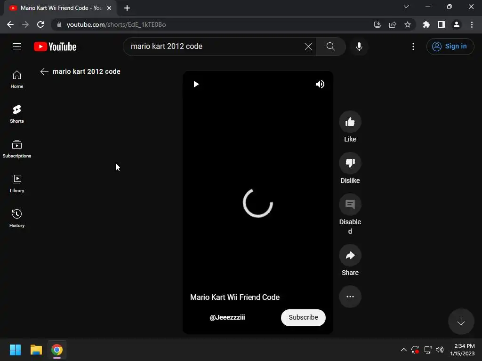Click the Chrome taskbar icon
The width and height of the screenshot is (482, 361).
tap(57, 350)
